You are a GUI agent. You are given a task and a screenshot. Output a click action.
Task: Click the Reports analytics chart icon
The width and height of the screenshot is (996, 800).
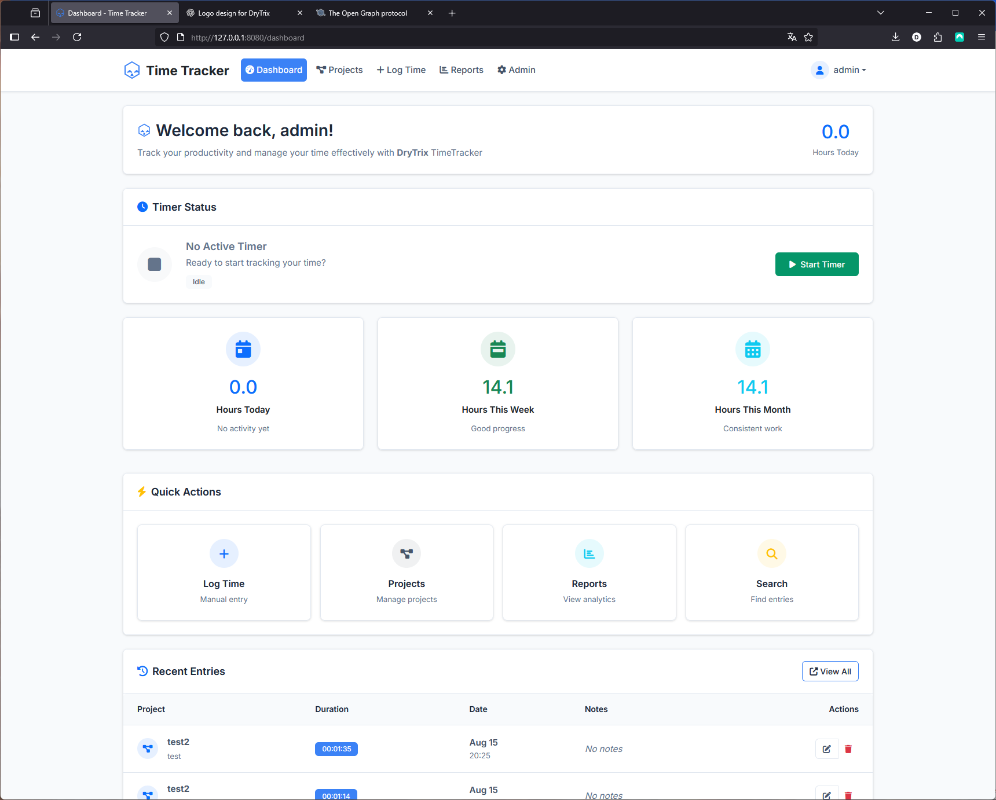pyautogui.click(x=589, y=553)
